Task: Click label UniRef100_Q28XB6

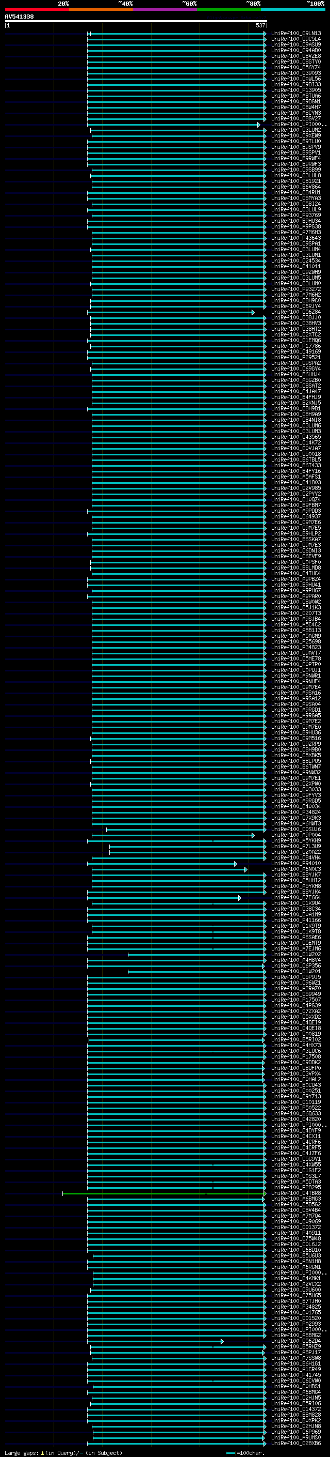Action: click(x=296, y=1444)
